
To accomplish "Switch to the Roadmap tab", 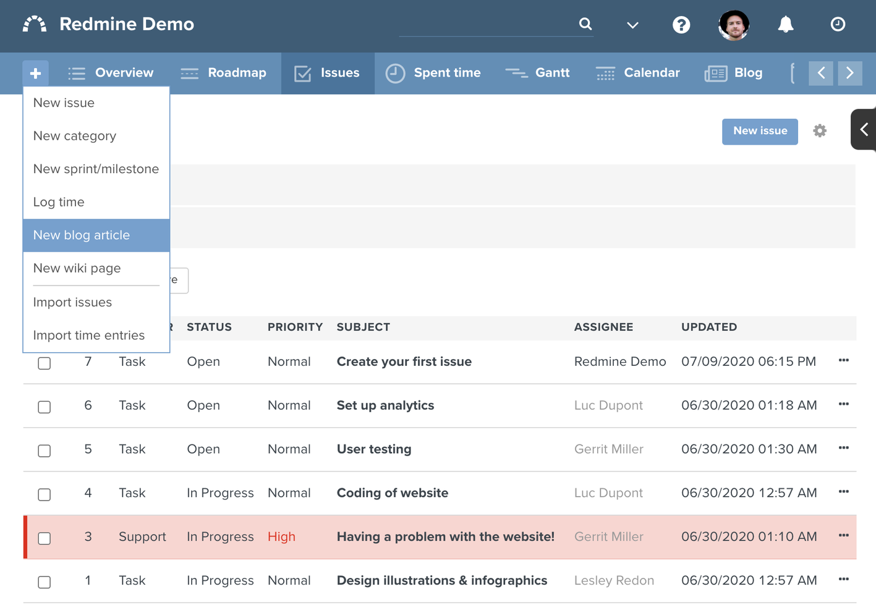I will coord(223,74).
